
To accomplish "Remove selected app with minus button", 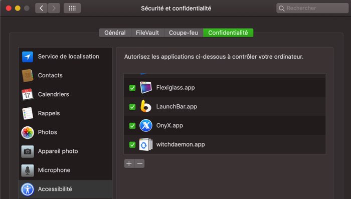I will 140,163.
